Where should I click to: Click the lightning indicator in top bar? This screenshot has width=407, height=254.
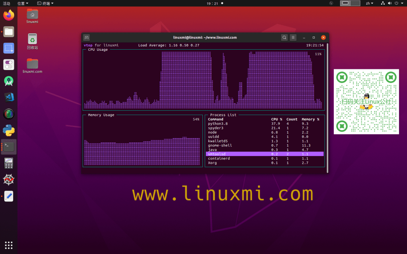[331, 3]
